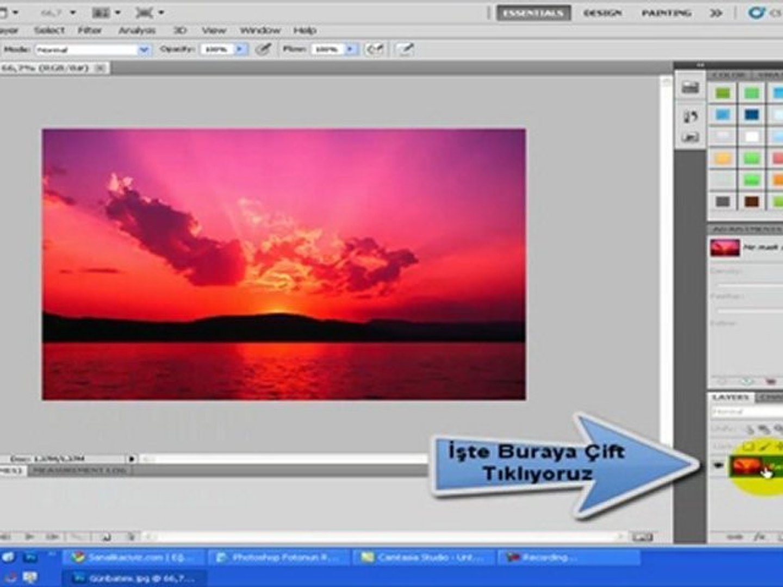Click the Opacity value field
The width and height of the screenshot is (783, 587).
click(216, 49)
